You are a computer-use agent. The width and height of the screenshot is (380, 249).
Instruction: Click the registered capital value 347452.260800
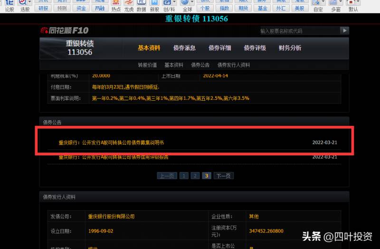266,231
